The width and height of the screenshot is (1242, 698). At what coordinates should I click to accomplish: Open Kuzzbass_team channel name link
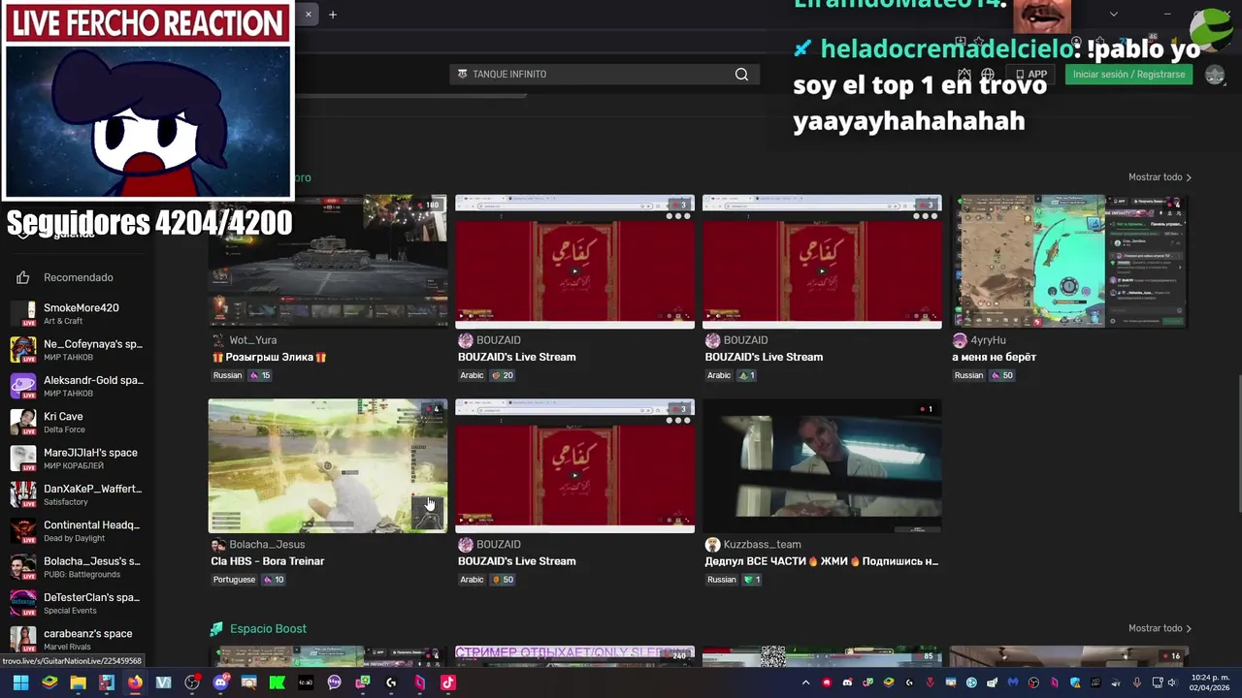click(762, 545)
